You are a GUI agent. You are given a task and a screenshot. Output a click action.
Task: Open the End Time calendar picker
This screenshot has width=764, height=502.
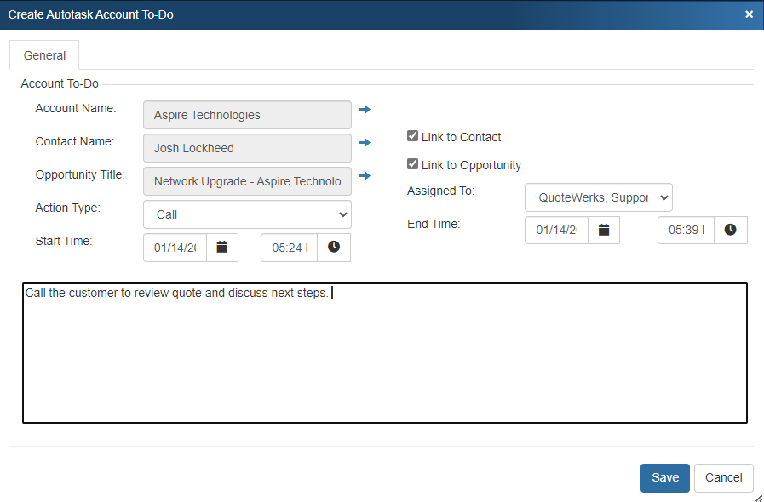click(x=604, y=230)
